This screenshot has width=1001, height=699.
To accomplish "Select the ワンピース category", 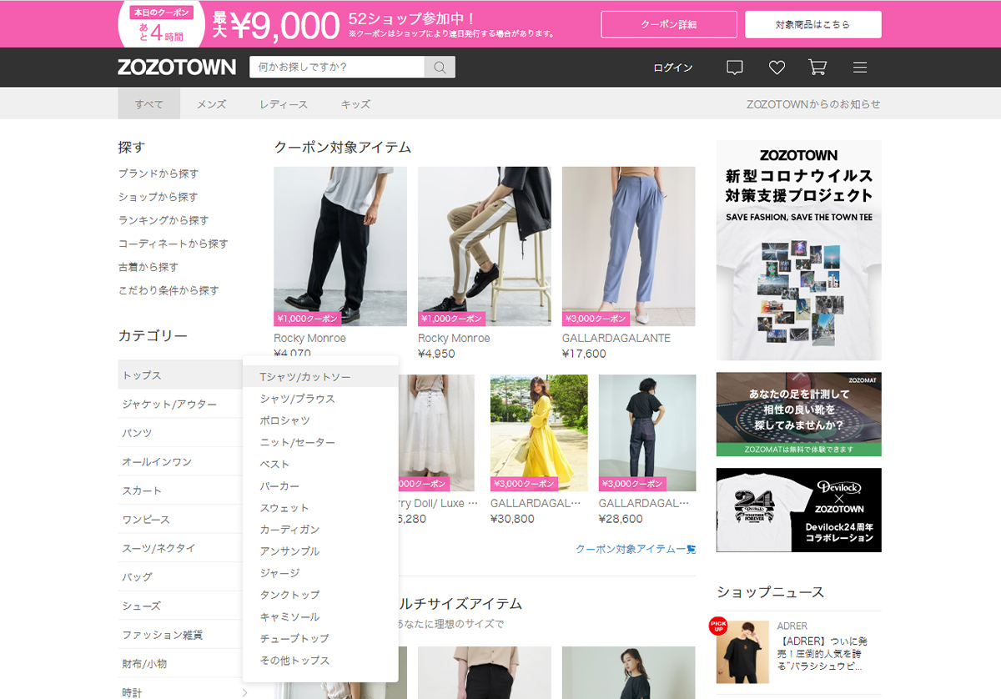I will coord(180,520).
